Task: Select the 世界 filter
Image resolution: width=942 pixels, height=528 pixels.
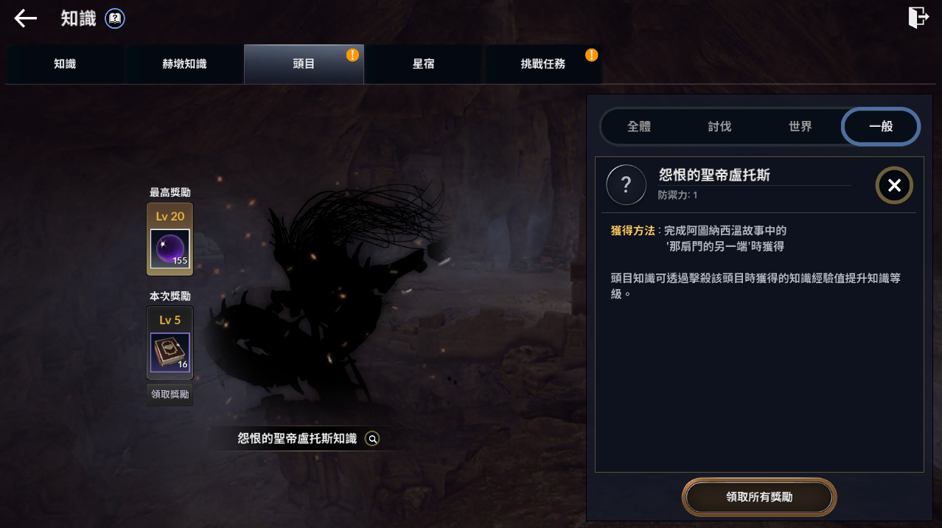Action: click(x=800, y=127)
